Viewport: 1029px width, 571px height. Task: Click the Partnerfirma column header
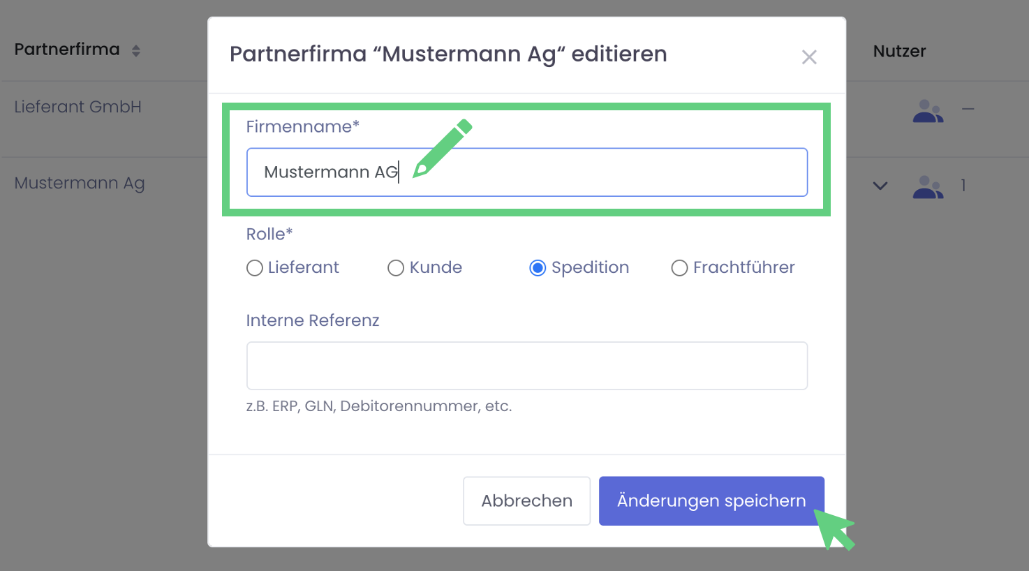pyautogui.click(x=67, y=50)
